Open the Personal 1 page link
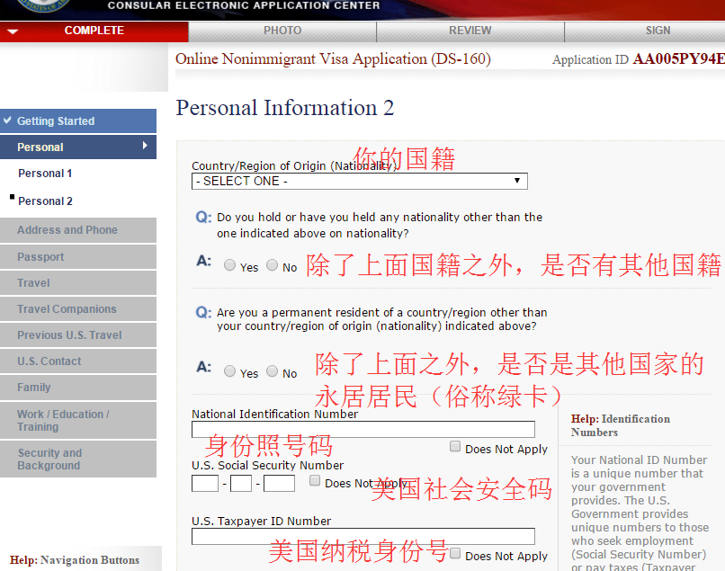Image resolution: width=725 pixels, height=571 pixels. coord(45,174)
